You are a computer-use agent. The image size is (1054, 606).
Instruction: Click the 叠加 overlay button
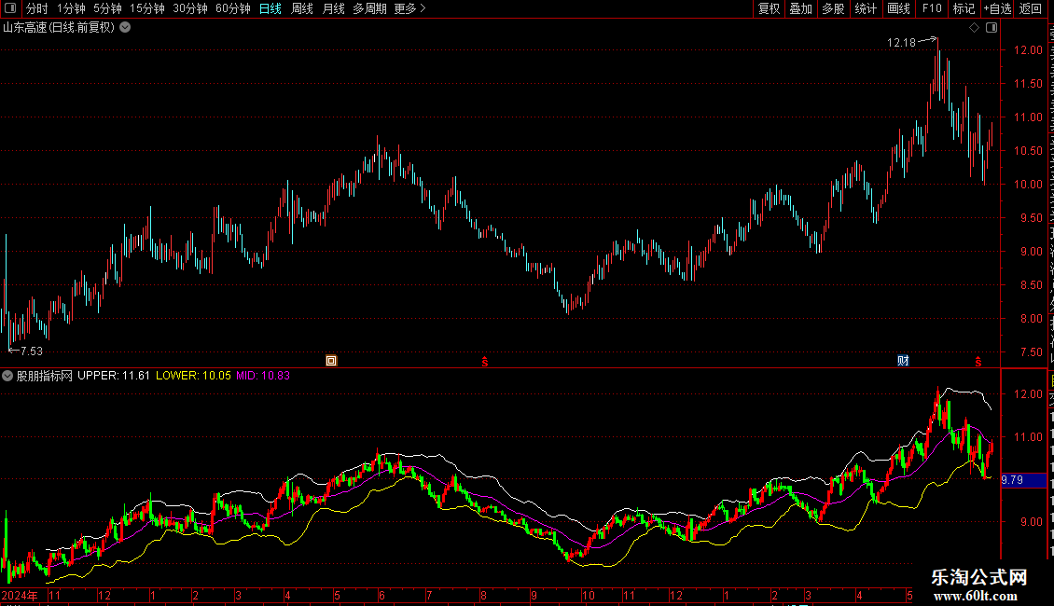[x=800, y=8]
